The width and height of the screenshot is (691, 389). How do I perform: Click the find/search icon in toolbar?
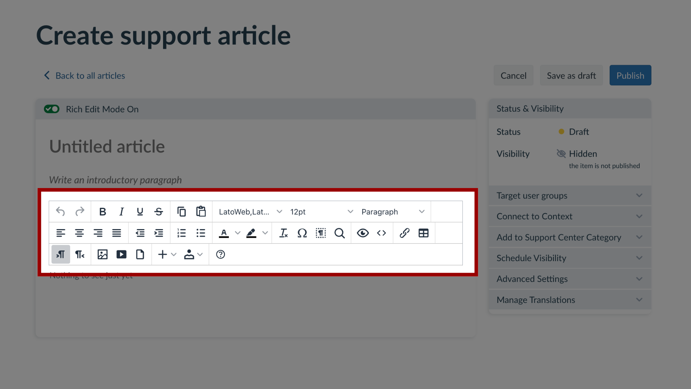pos(340,233)
